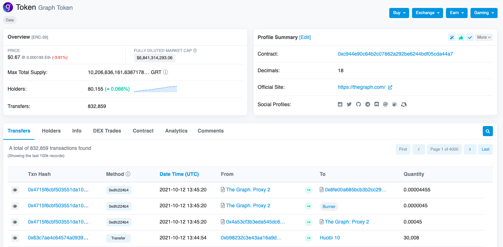Open the Twitter social profile icon
This screenshot has height=247, width=503.
349,104
